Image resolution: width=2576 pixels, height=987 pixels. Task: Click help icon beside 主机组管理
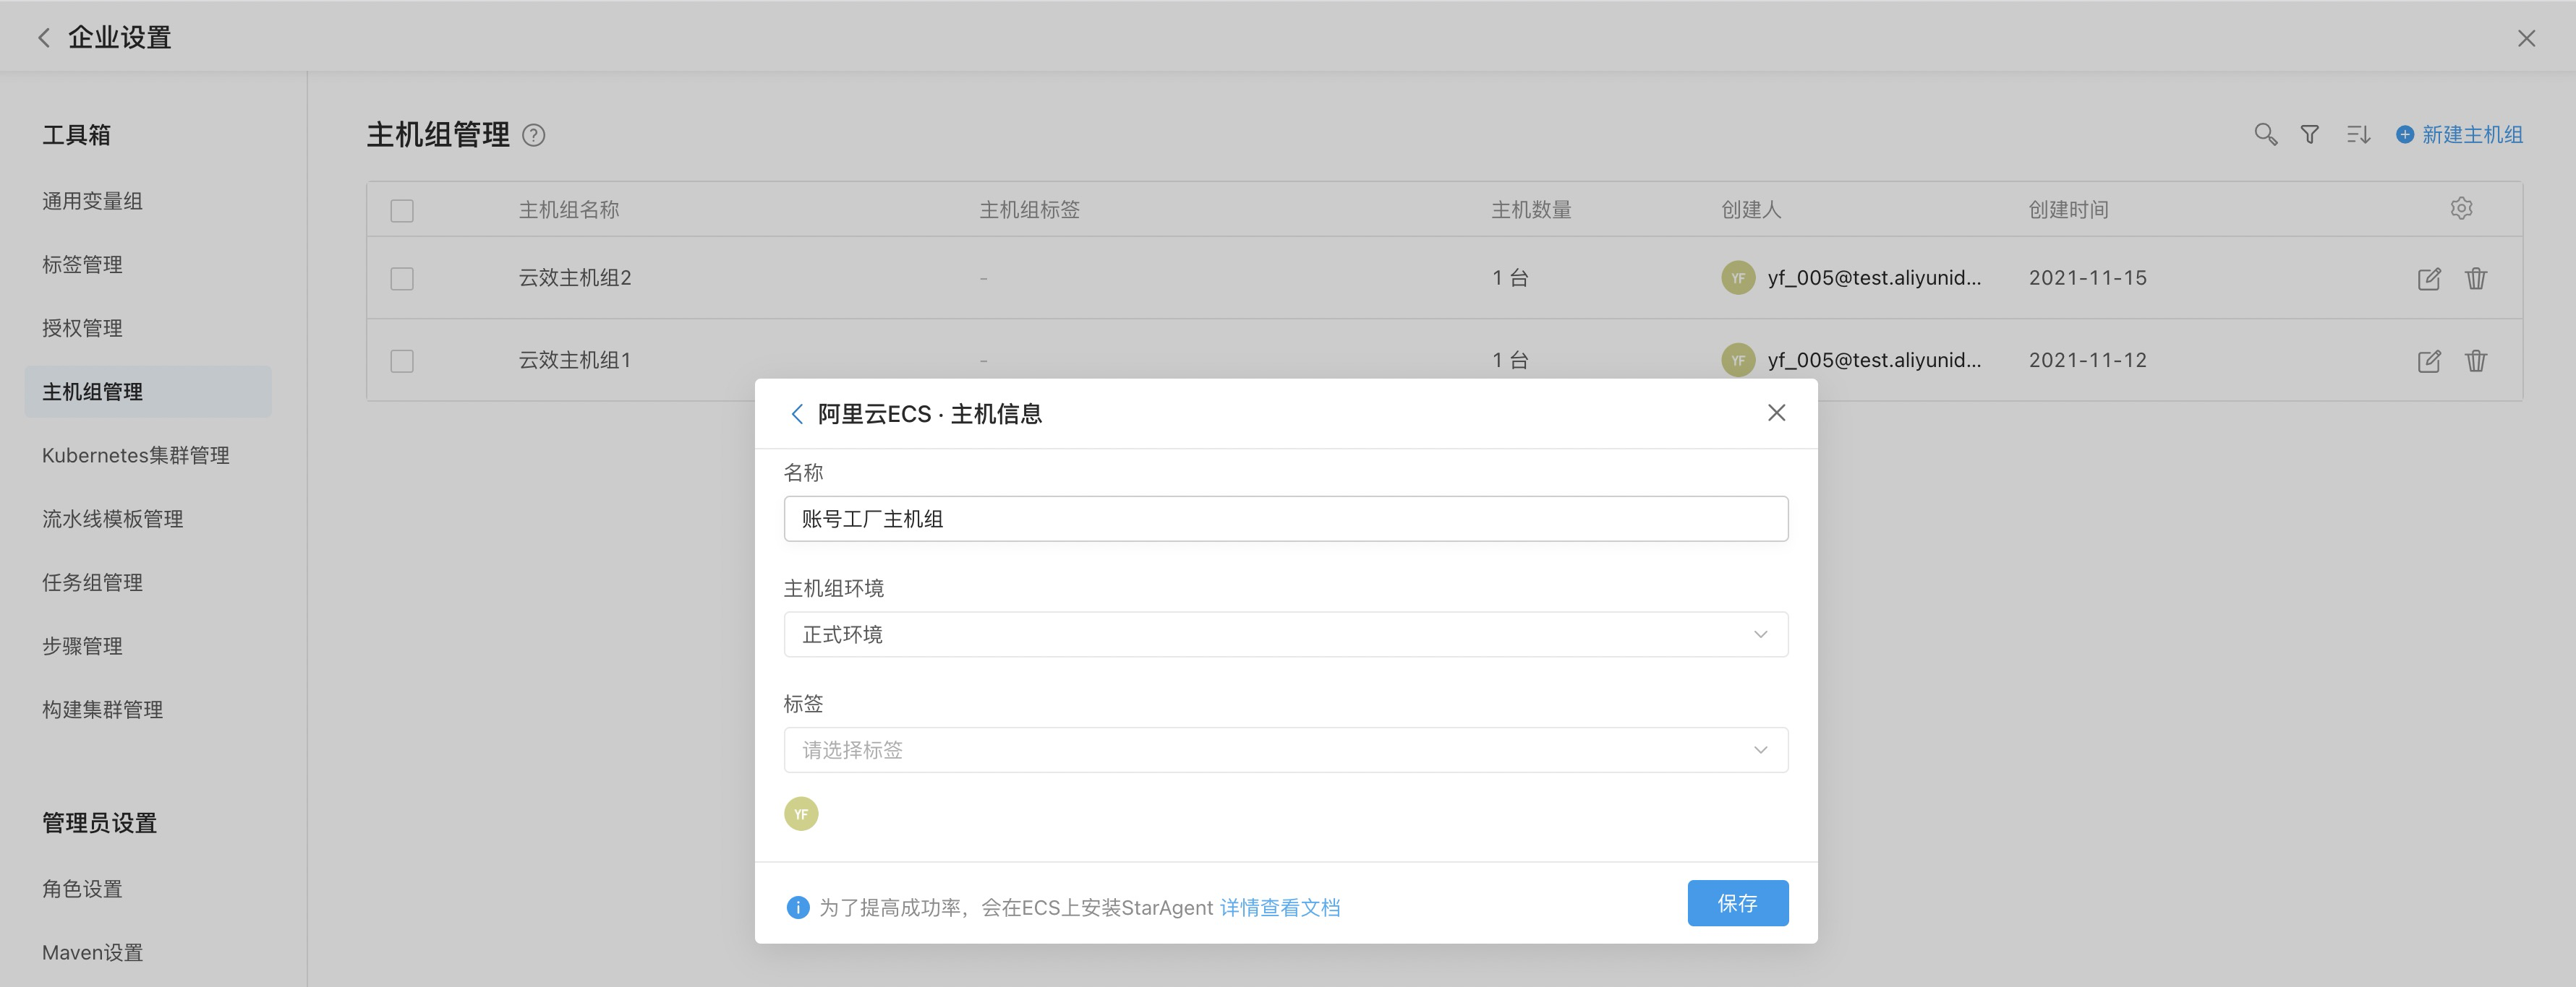(x=534, y=136)
